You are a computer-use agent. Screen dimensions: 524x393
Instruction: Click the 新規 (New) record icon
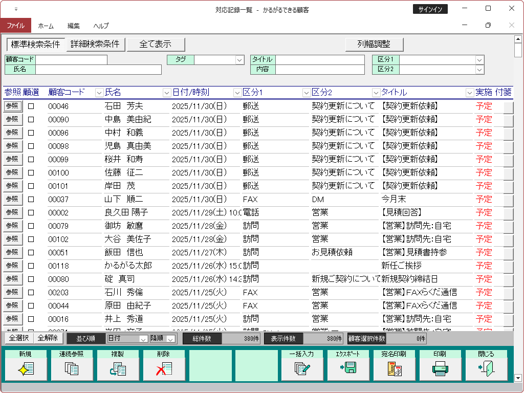coord(26,368)
